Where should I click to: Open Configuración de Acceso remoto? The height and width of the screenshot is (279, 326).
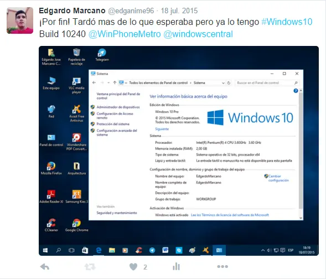click(x=115, y=116)
